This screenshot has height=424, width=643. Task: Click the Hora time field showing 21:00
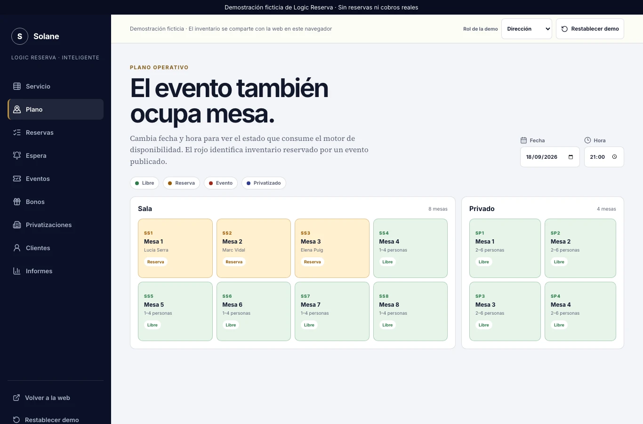604,157
